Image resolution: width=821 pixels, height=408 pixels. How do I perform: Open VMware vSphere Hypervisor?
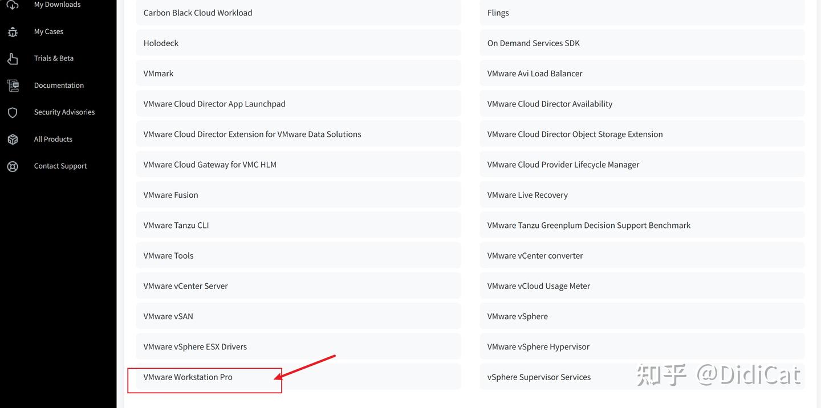tap(642, 346)
